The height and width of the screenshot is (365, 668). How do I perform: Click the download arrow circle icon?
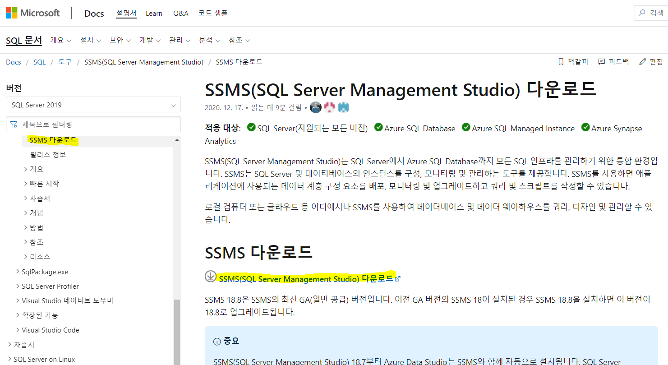tap(210, 276)
